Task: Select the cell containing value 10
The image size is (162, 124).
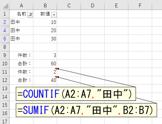Action: coord(45,22)
